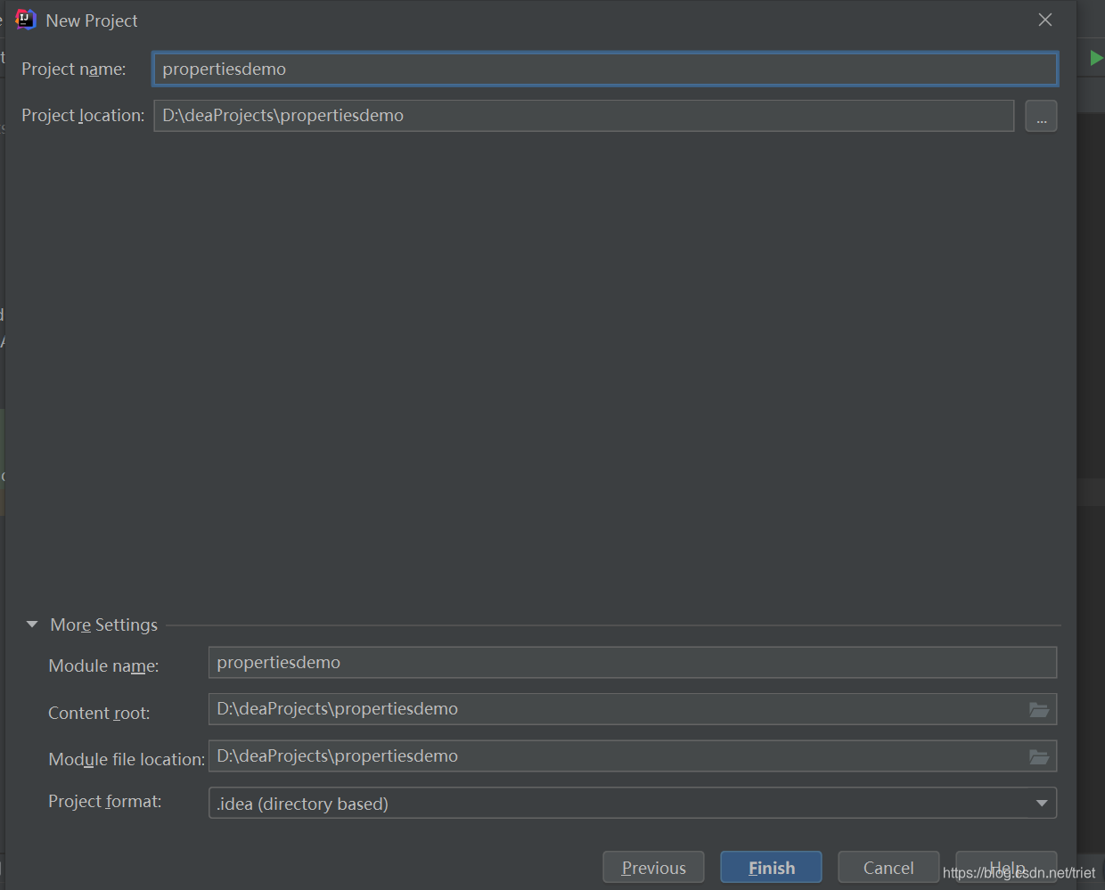
Task: Click the Module file location label
Action: 127,760
